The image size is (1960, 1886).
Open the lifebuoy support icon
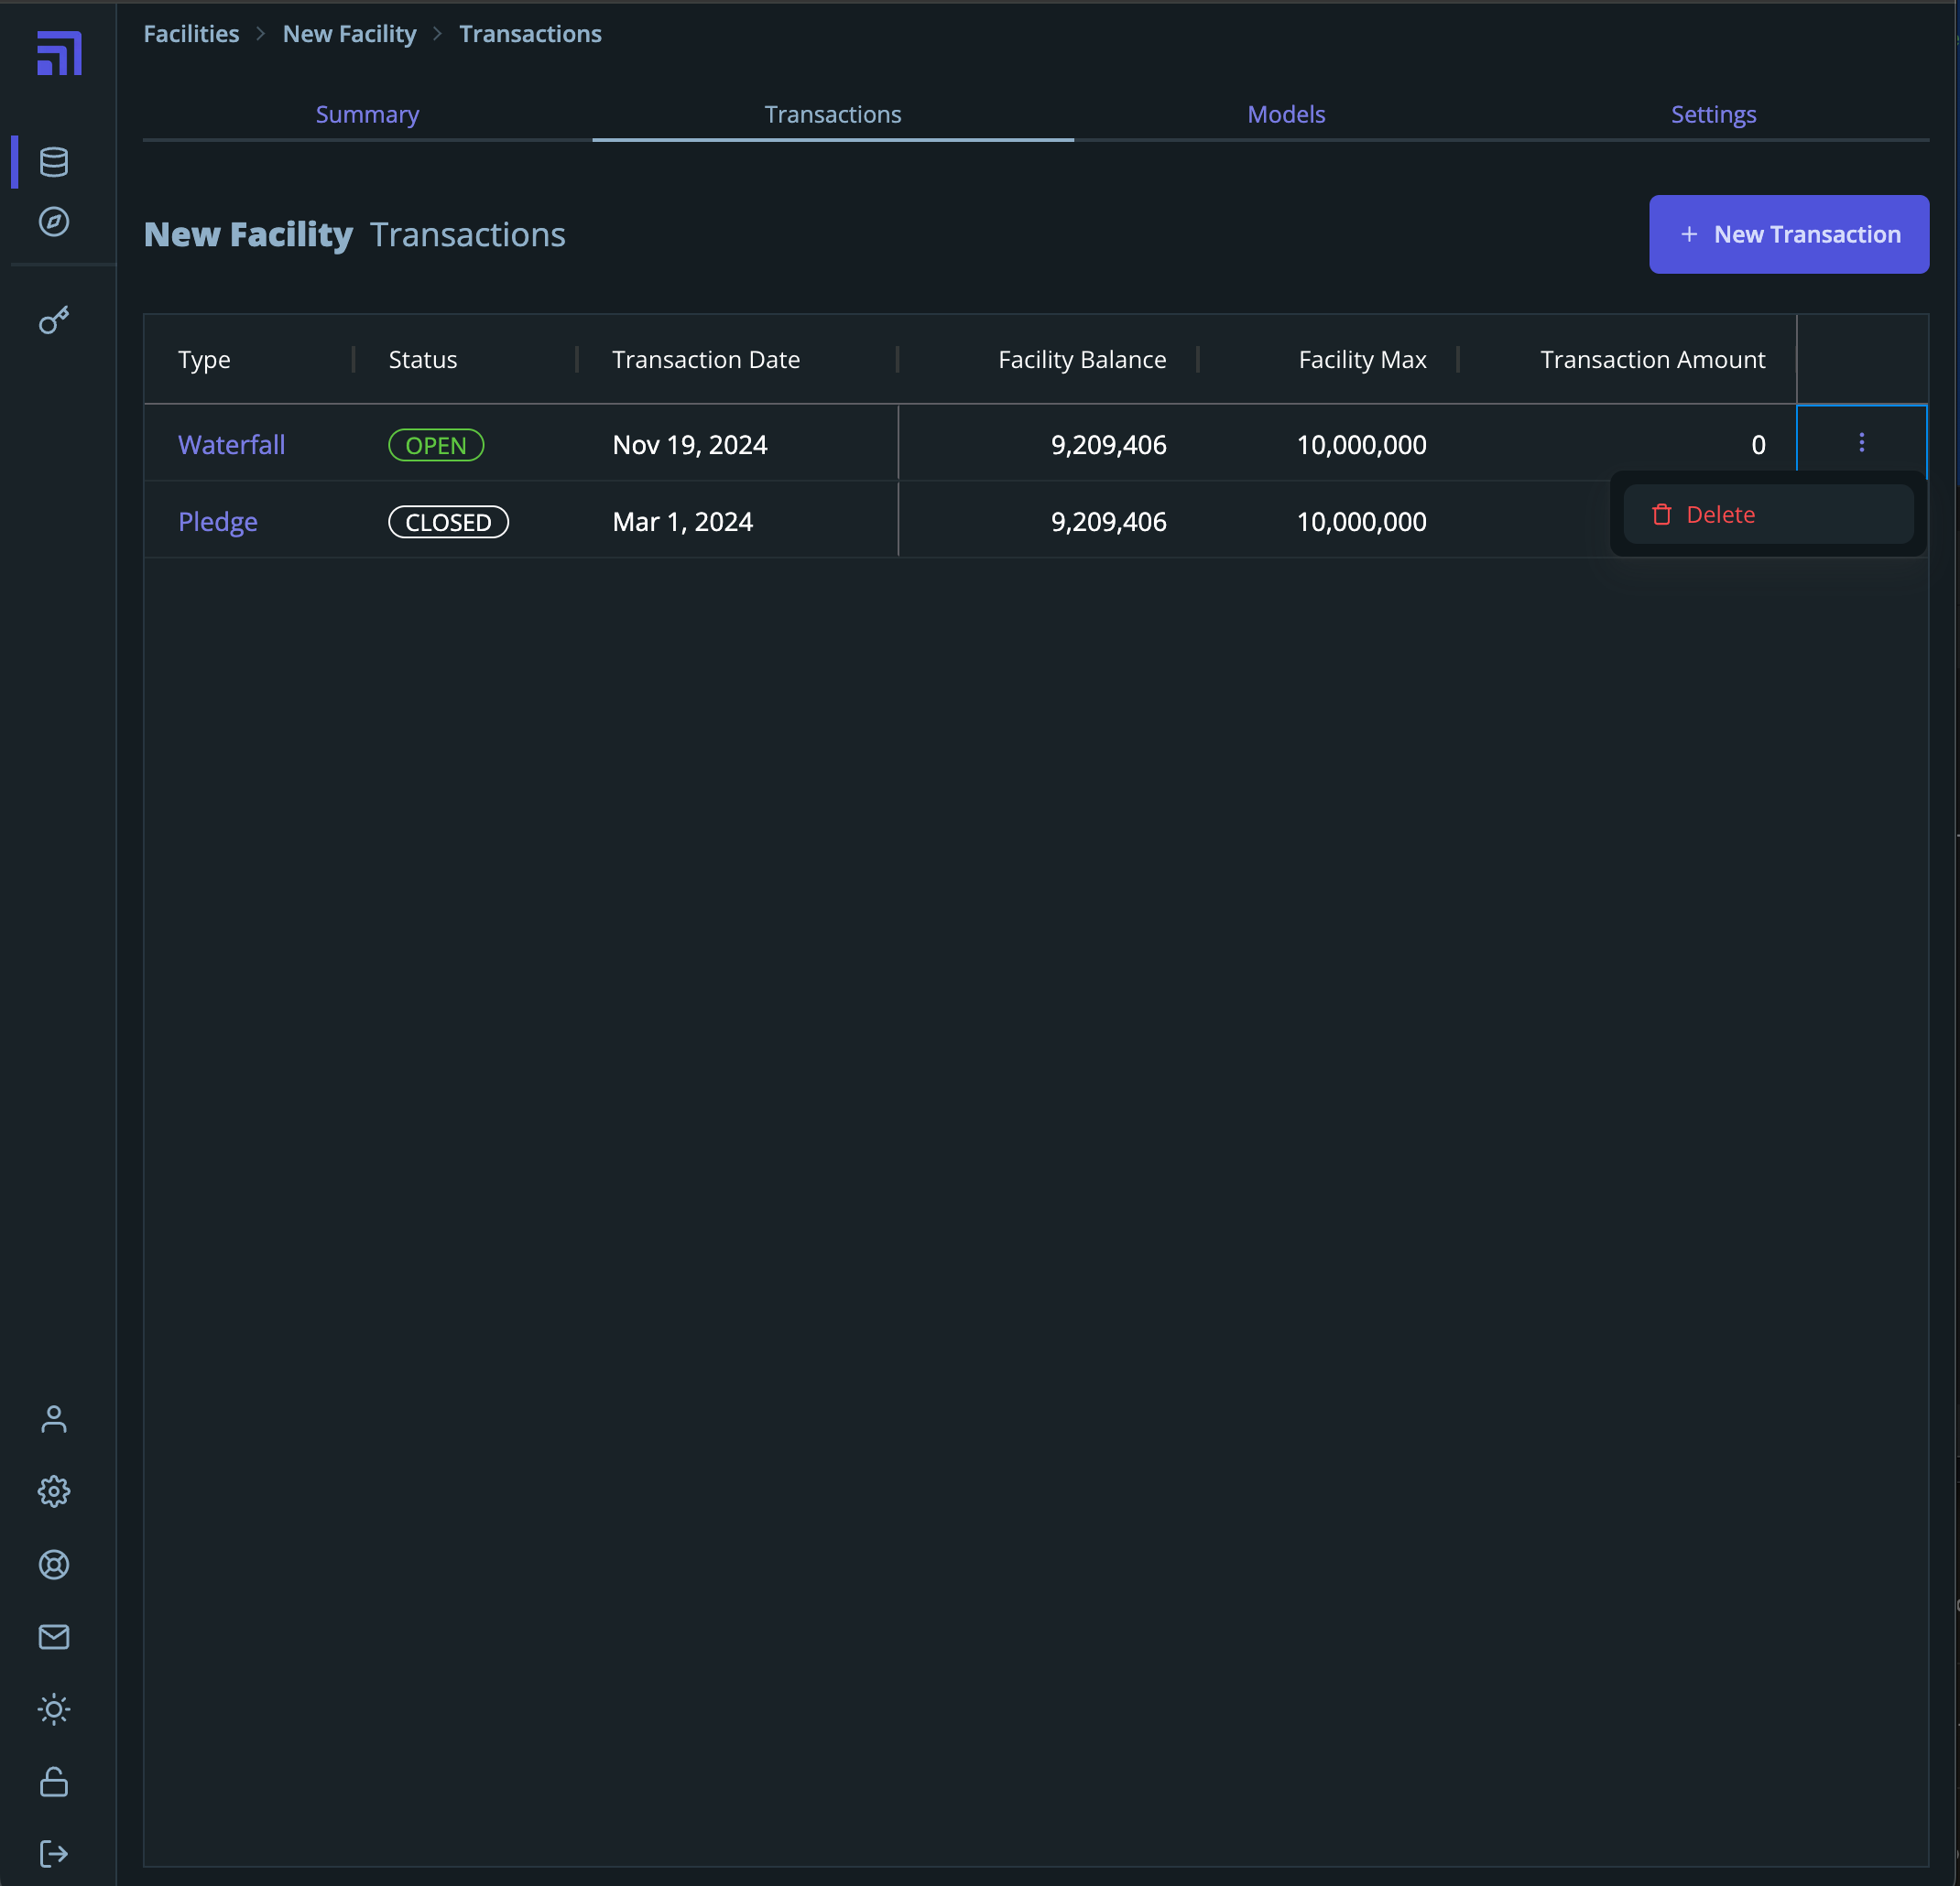click(54, 1564)
